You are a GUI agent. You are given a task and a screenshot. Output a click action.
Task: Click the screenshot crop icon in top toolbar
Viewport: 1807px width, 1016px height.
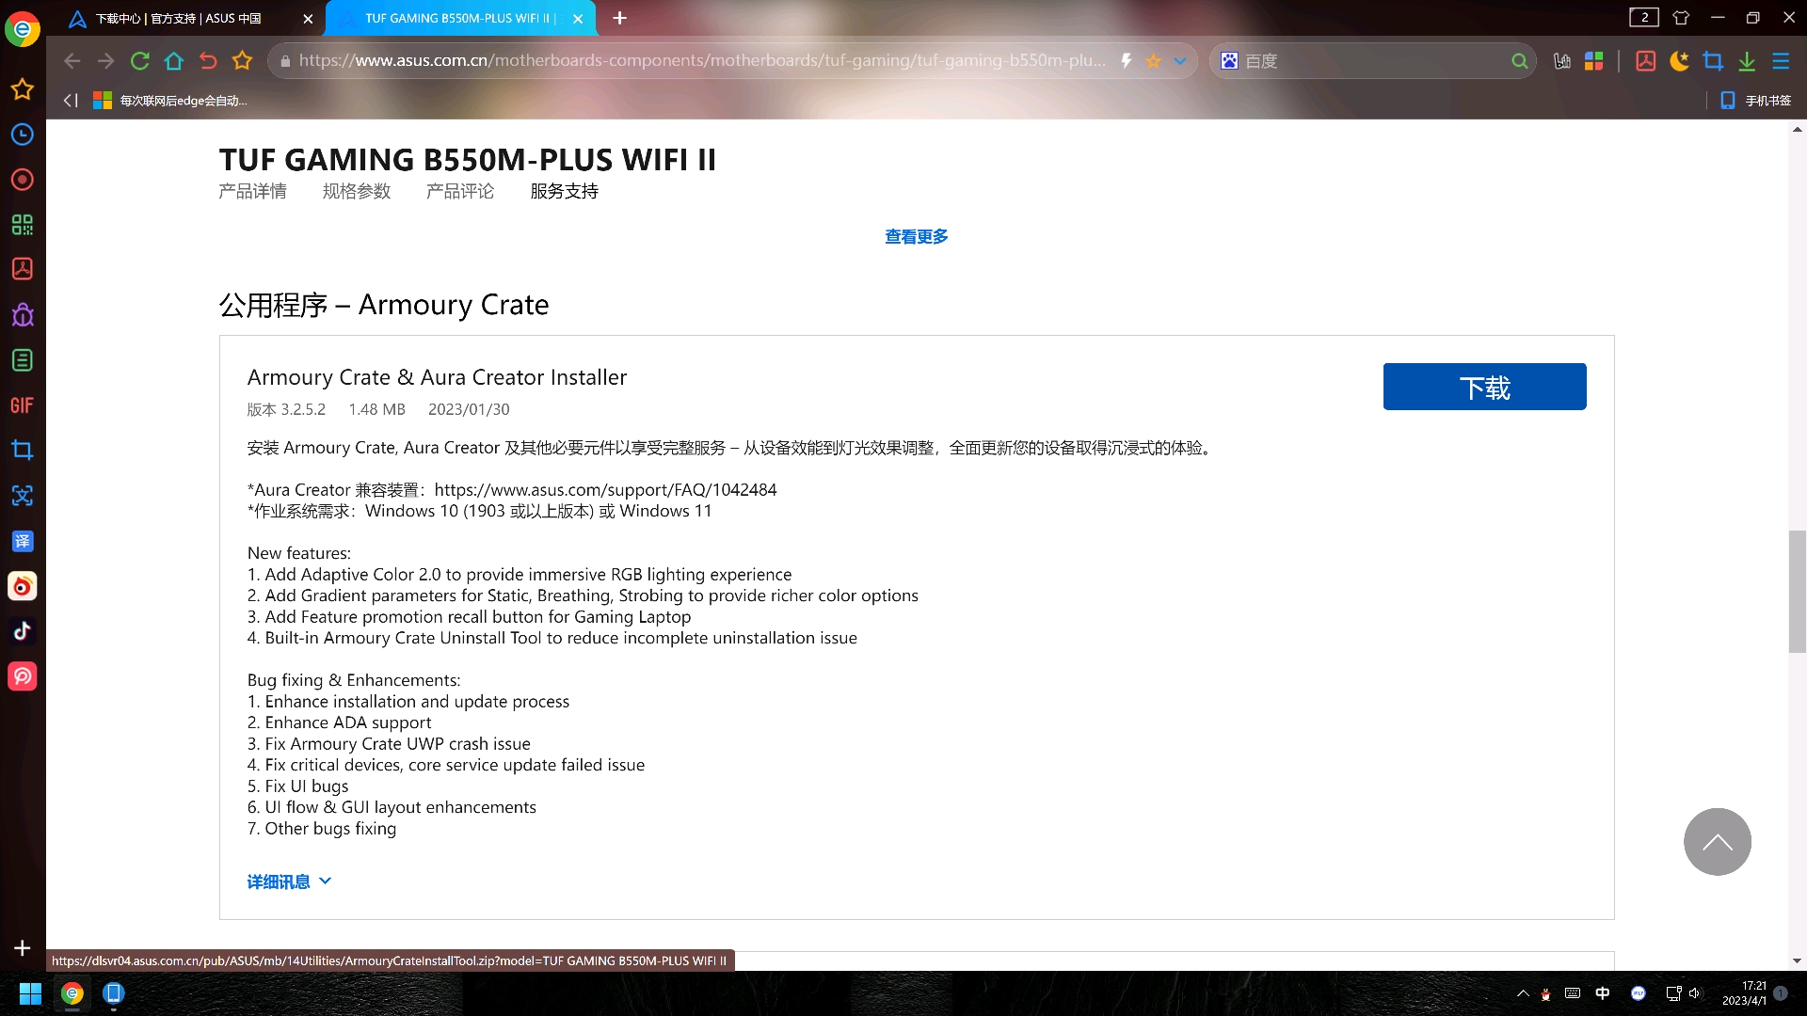(1713, 61)
